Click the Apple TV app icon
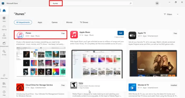 pos(132,35)
